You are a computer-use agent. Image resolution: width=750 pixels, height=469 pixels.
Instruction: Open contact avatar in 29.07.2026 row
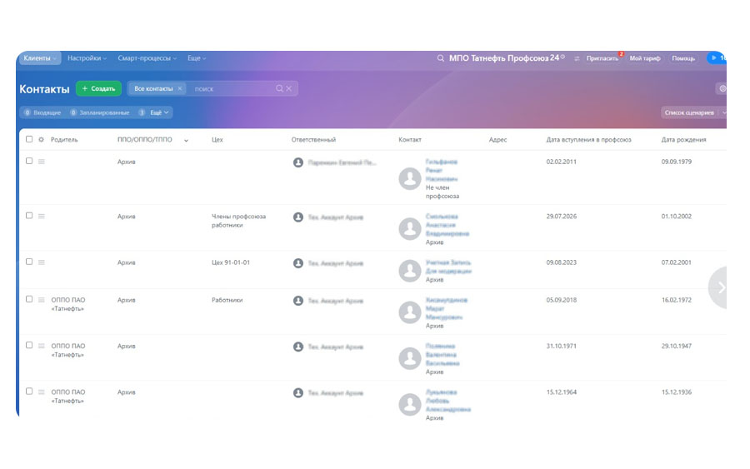[410, 229]
